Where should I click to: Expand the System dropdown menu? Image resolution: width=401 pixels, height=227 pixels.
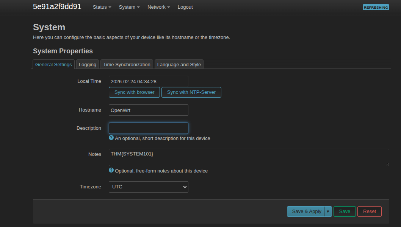(129, 7)
